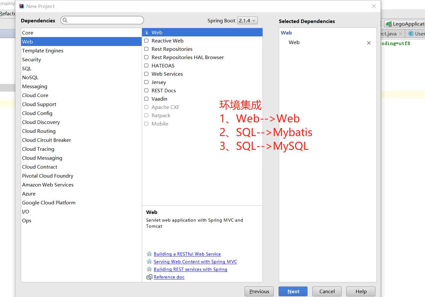This screenshot has height=297, width=425.
Task: Open Pivotal Cloud Foundry category
Action: (x=81, y=176)
